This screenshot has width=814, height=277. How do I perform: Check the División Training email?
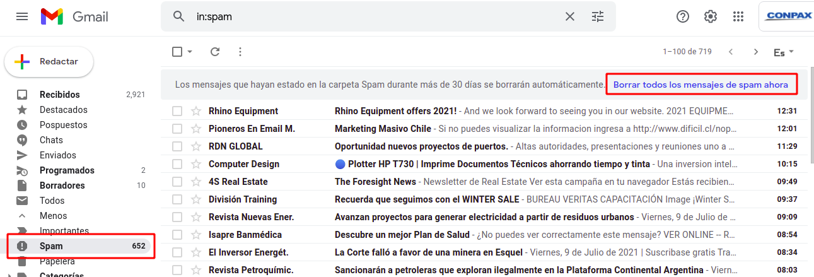coord(177,199)
